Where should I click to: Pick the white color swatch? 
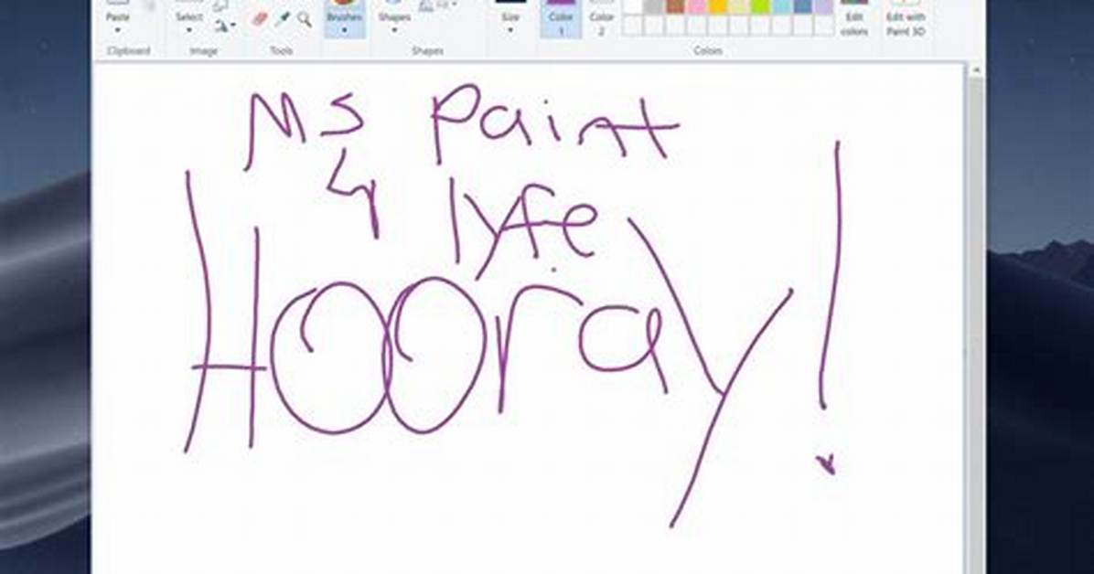(632, 6)
